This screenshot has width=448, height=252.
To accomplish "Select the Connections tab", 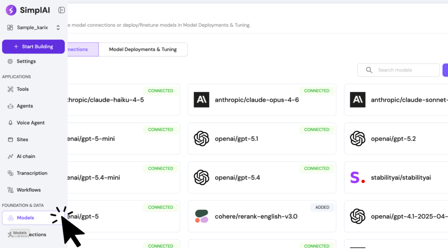I will click(x=83, y=49).
